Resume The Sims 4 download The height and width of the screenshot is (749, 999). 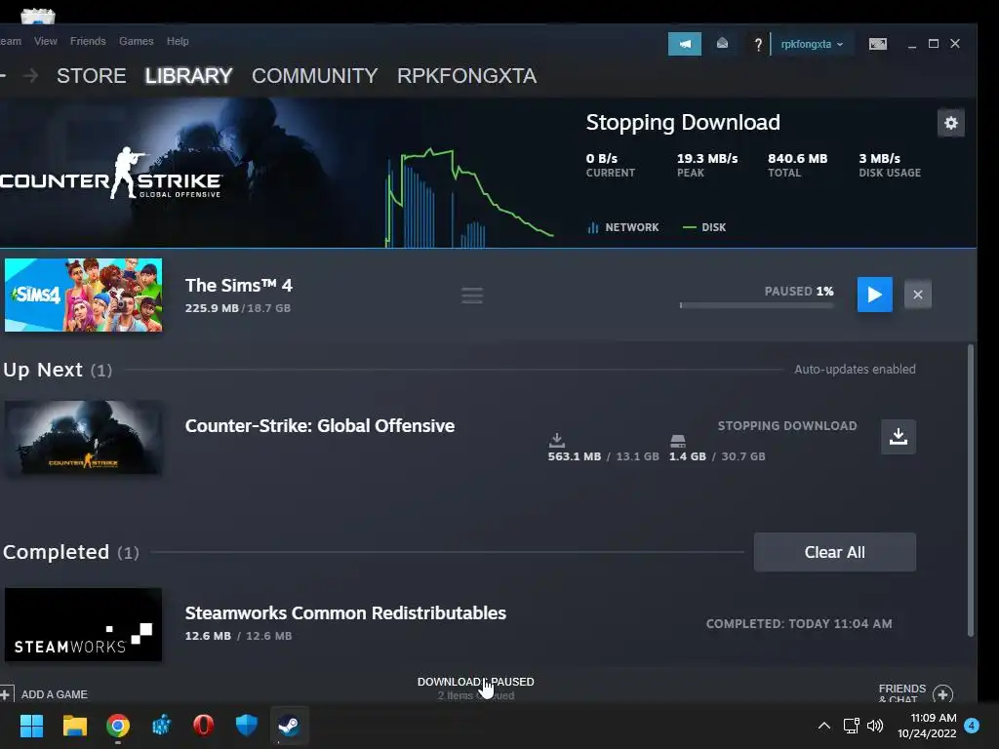pos(874,295)
